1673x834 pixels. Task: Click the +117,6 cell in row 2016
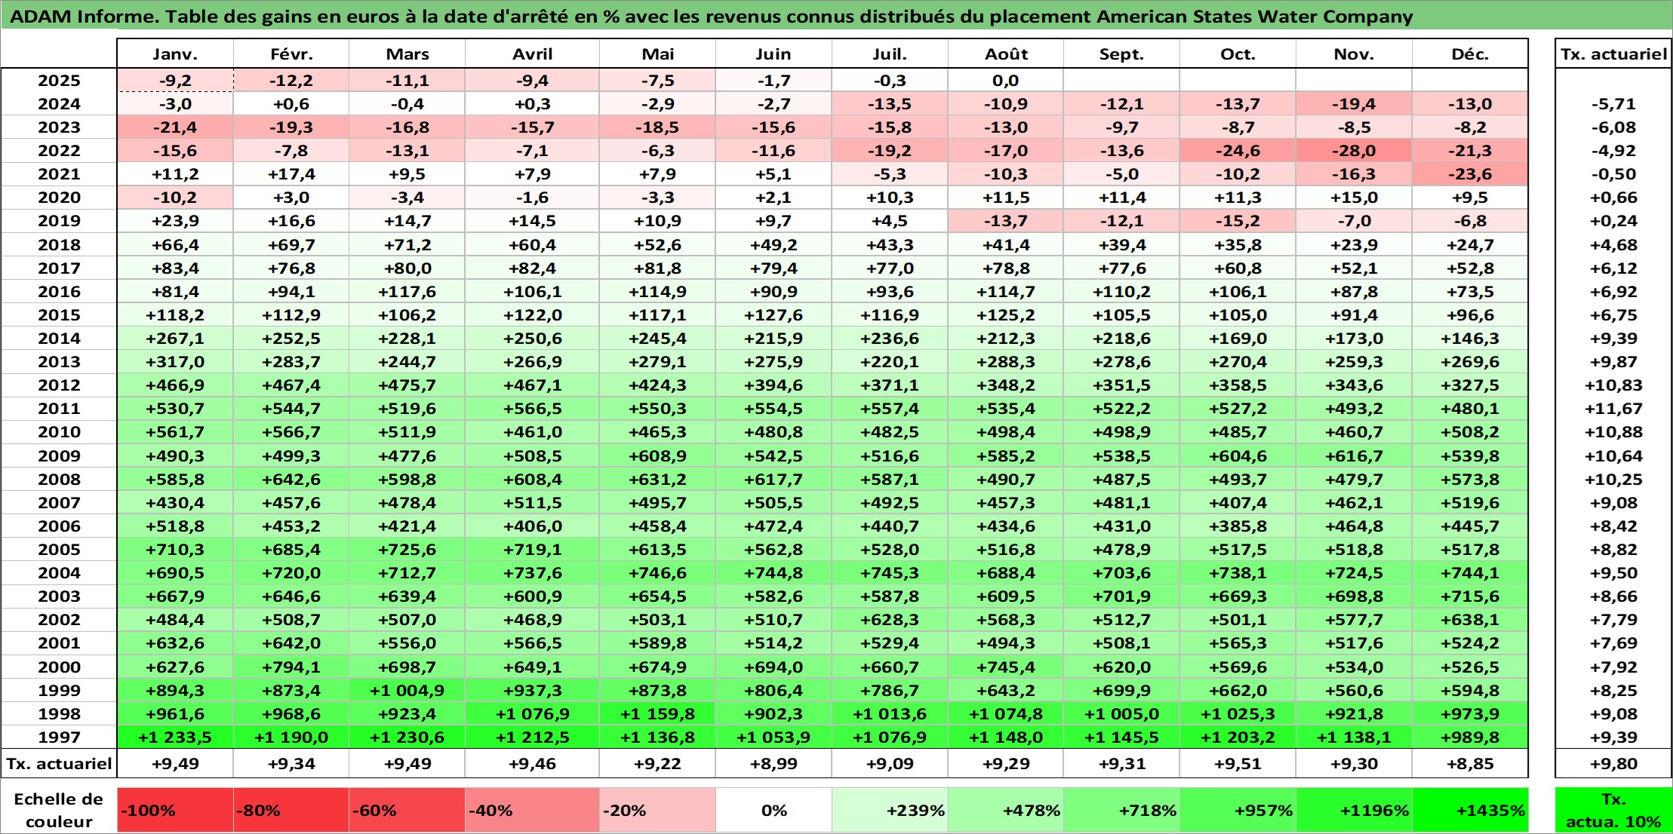click(407, 292)
